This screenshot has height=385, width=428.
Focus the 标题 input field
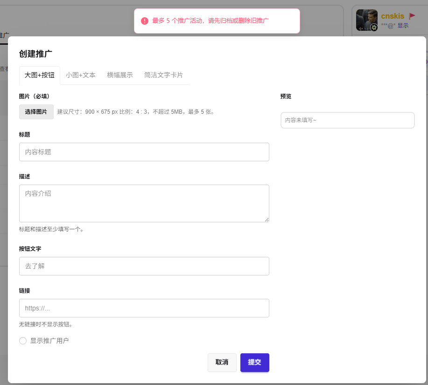point(144,152)
